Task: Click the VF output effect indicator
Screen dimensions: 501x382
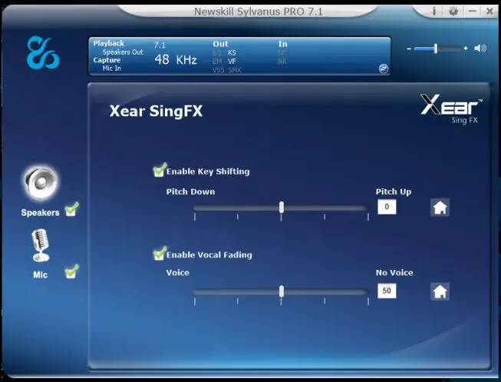Action: pyautogui.click(x=232, y=61)
